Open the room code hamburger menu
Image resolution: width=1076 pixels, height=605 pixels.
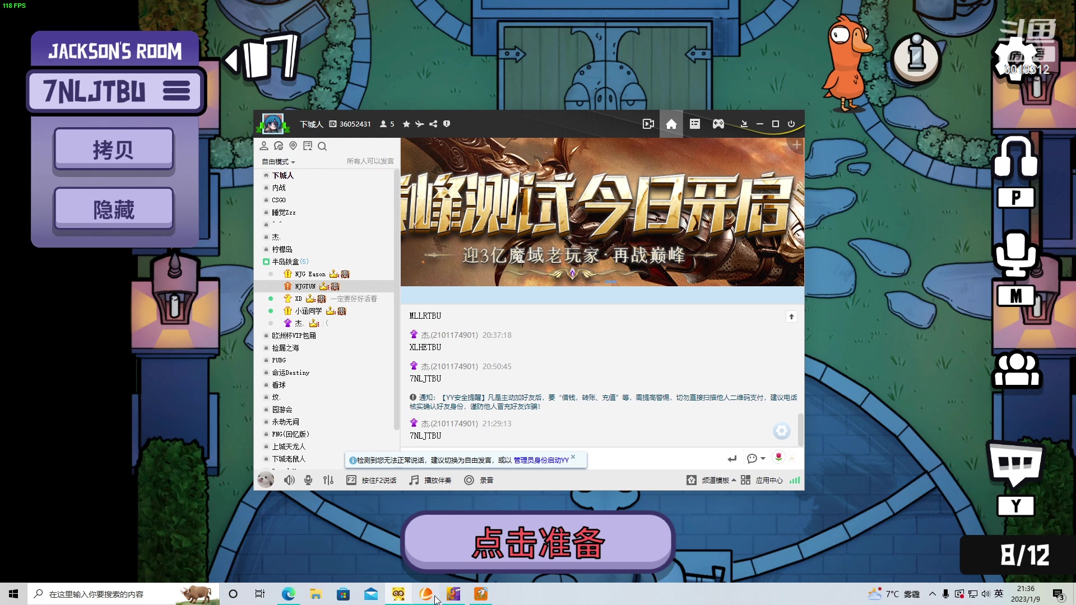click(x=177, y=91)
